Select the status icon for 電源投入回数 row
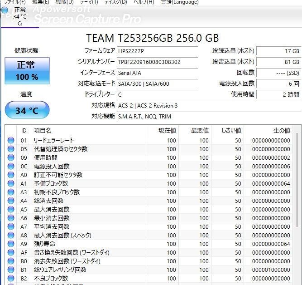The height and width of the screenshot is (285, 302). 11,166
